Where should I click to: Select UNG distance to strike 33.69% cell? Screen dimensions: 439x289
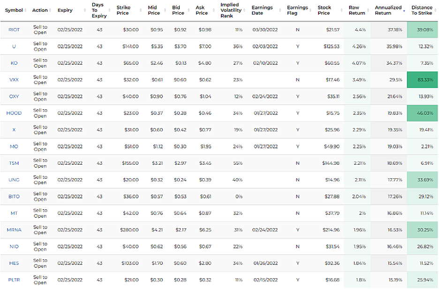click(422, 180)
